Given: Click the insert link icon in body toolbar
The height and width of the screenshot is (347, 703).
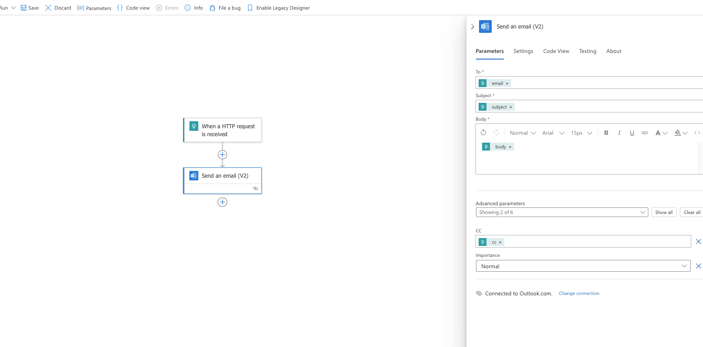Looking at the screenshot, I should [644, 133].
